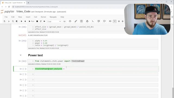Image resolution: width=174 pixels, height=98 pixels.
Task: Select the Video_Code Jupyter Notebook tab
Action: tap(13, 3)
